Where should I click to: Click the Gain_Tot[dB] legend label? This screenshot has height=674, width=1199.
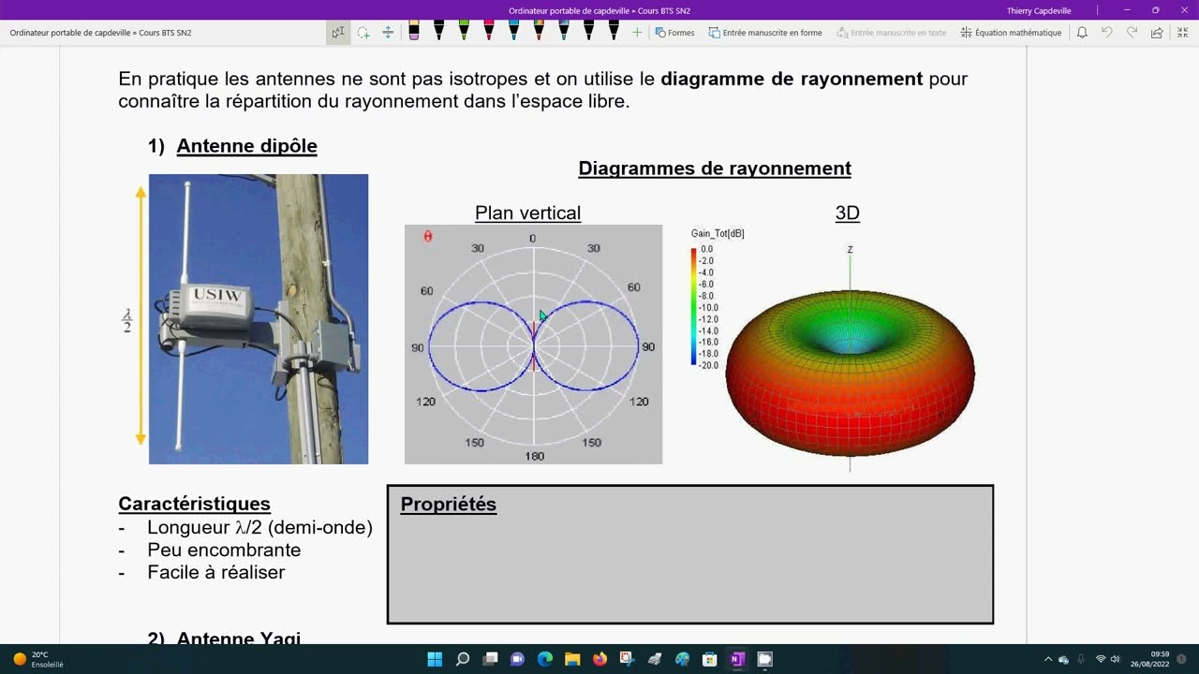(x=718, y=233)
